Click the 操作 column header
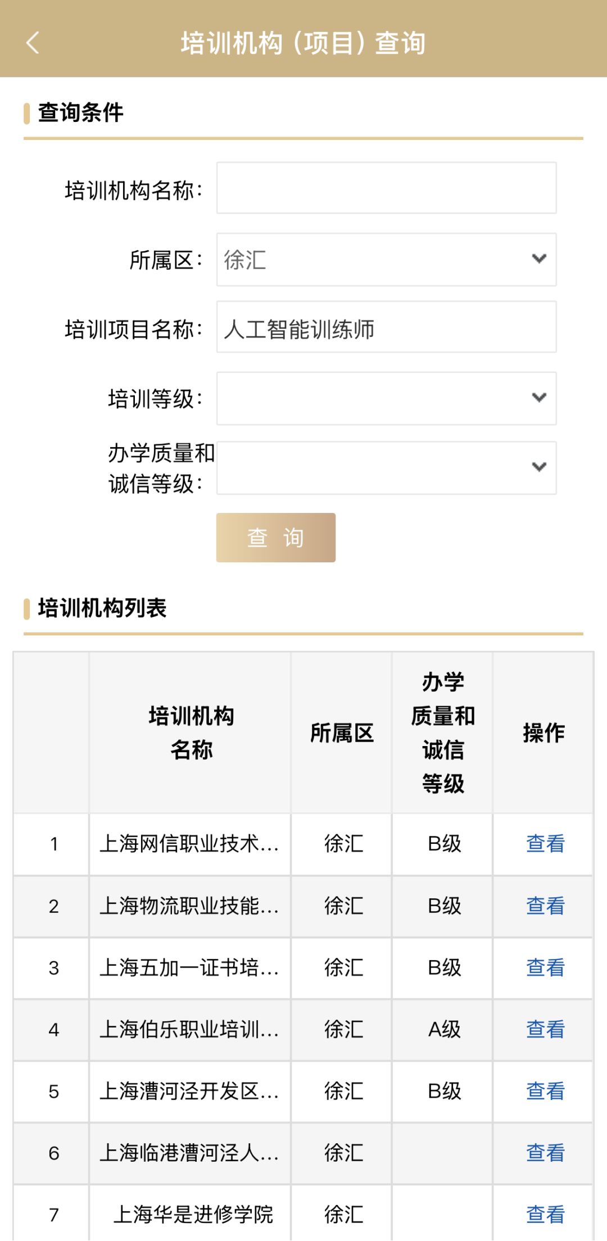607x1241 pixels. pos(543,733)
